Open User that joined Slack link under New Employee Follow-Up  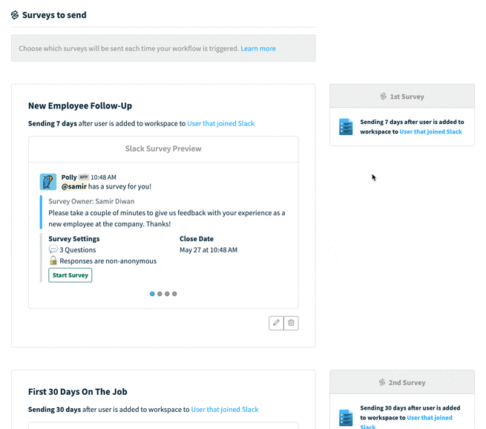pos(221,123)
